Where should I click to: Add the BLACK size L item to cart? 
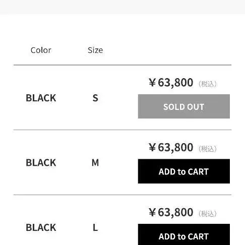click(184, 234)
